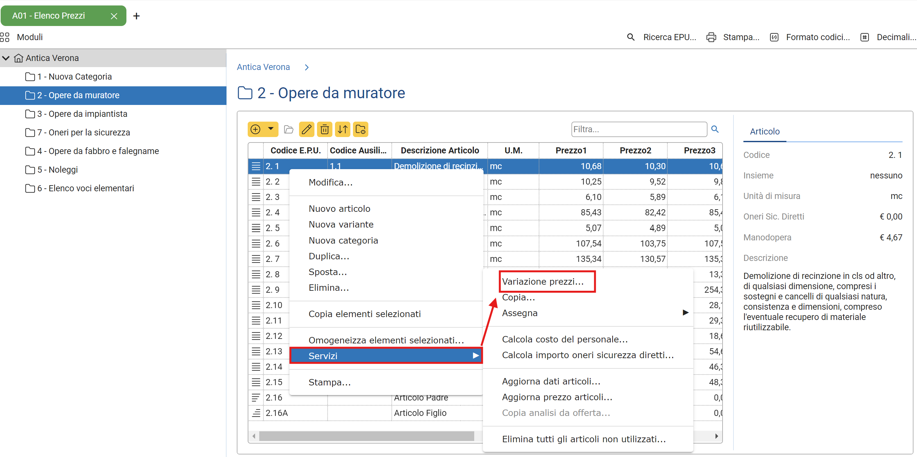Viewport: 917px width, 457px height.
Task: Click the up-down sort arrows icon
Action: pos(342,129)
